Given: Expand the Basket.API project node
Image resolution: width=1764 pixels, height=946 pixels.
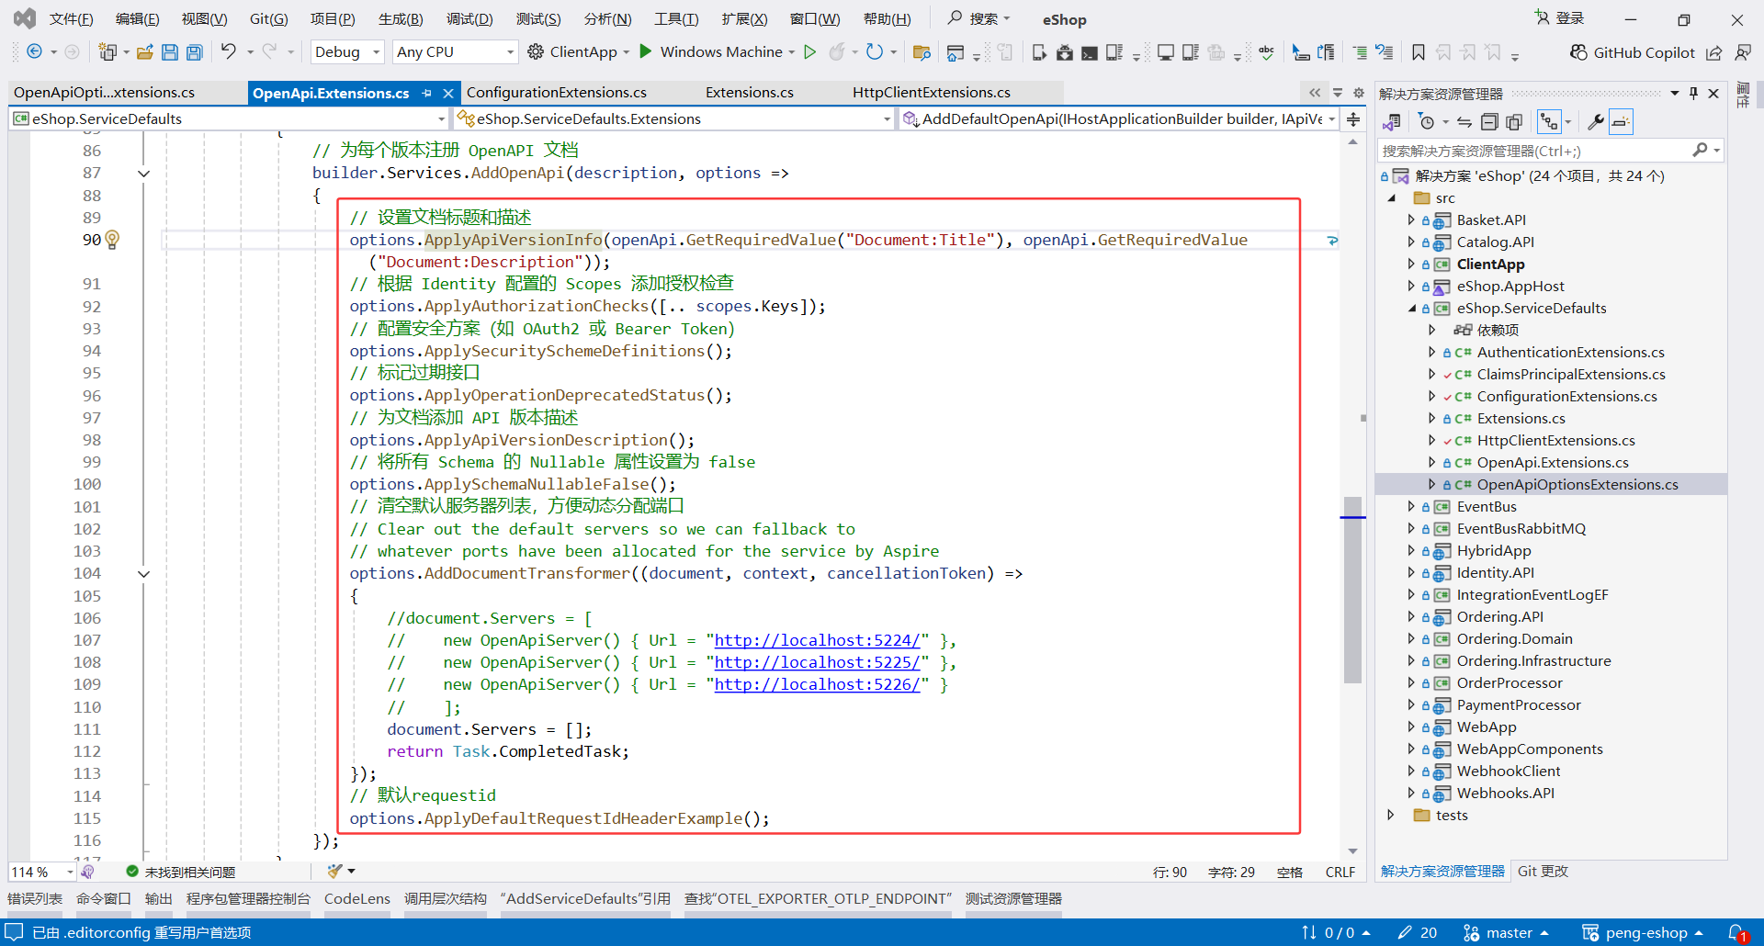Looking at the screenshot, I should tap(1411, 220).
